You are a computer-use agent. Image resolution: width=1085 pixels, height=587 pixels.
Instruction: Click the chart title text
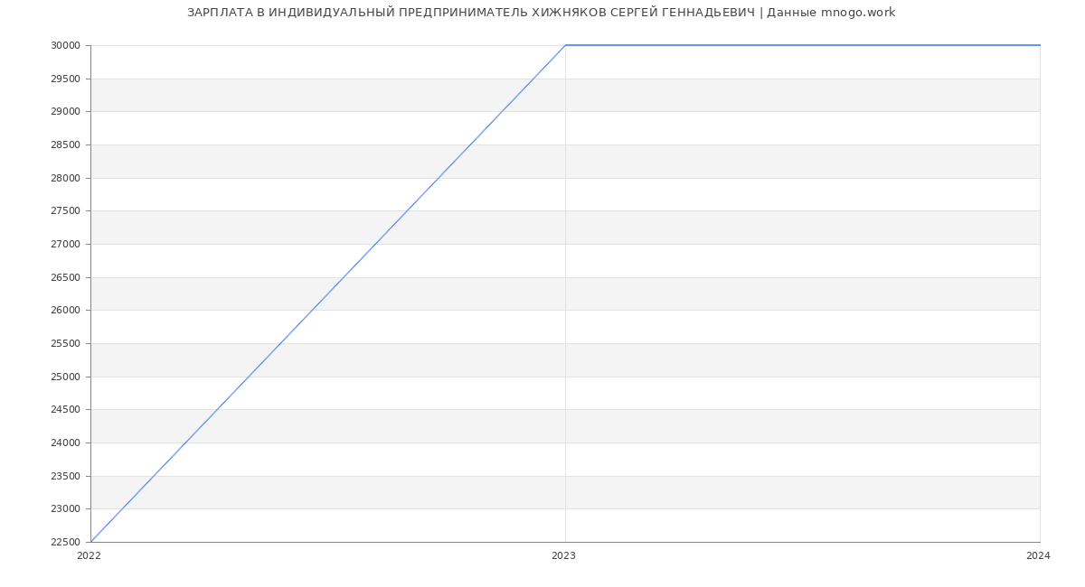[x=541, y=13]
